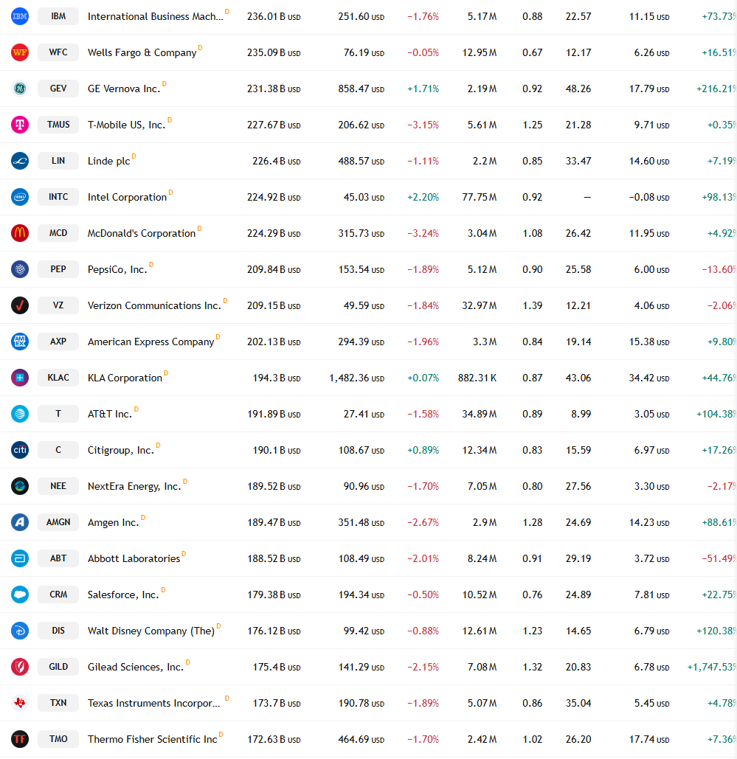Viewport: 737px width, 759px height.
Task: Click the Amgen logo icon
Action: click(20, 522)
